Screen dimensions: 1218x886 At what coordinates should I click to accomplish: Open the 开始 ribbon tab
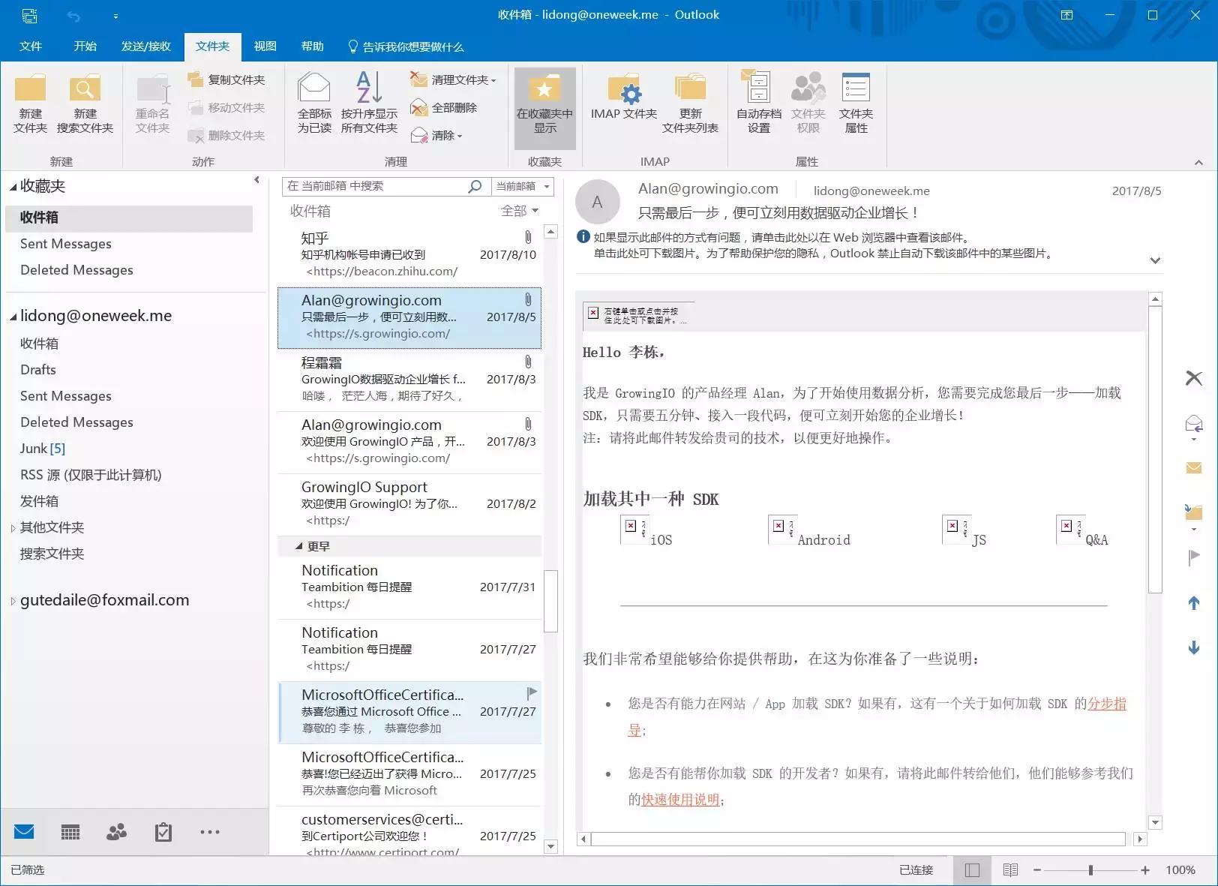[x=85, y=47]
